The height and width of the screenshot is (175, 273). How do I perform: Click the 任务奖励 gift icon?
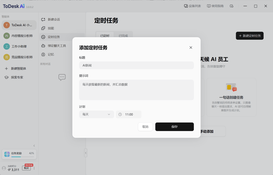[x=7, y=154]
